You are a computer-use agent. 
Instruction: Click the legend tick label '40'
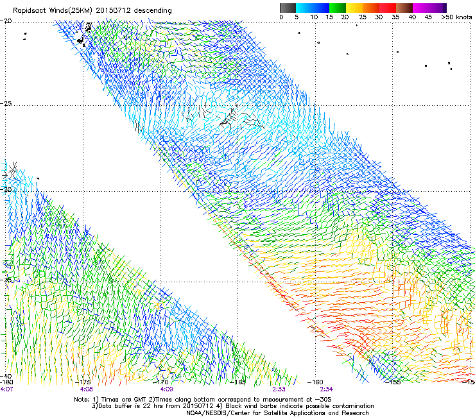(412, 17)
